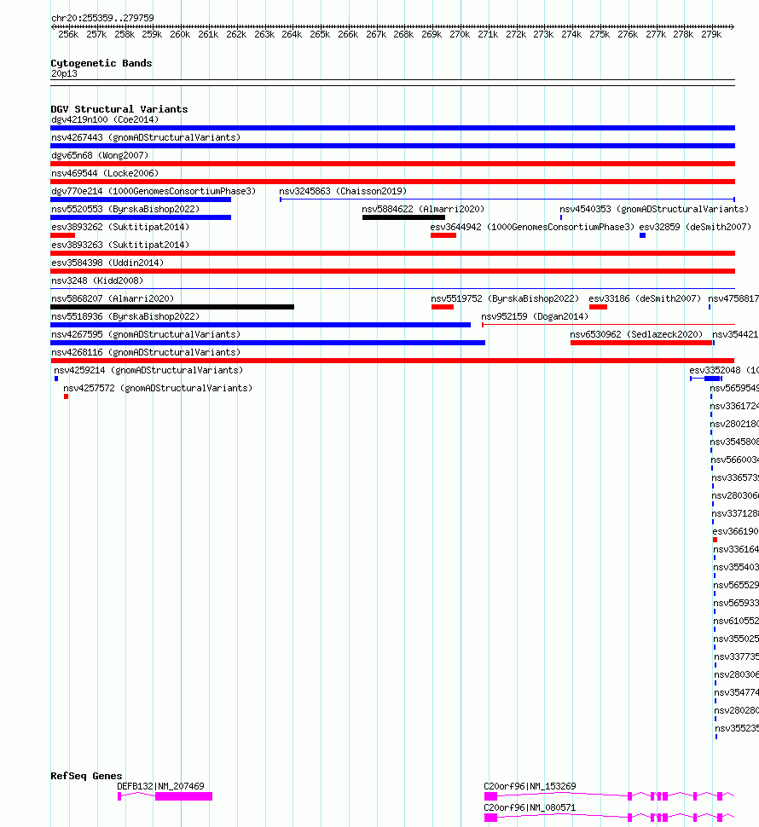
Task: Click esv3584398 (Uddin2014) label
Action: click(x=107, y=263)
